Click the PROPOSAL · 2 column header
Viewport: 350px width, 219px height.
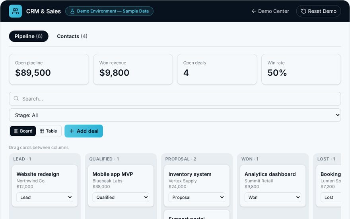[x=181, y=159]
